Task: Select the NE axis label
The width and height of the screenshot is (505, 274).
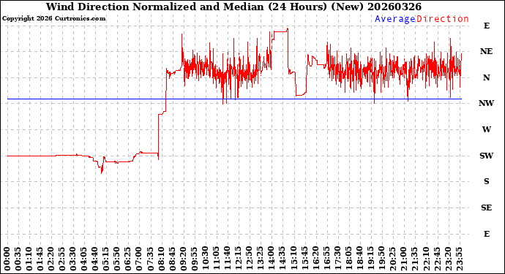Action: (486, 51)
